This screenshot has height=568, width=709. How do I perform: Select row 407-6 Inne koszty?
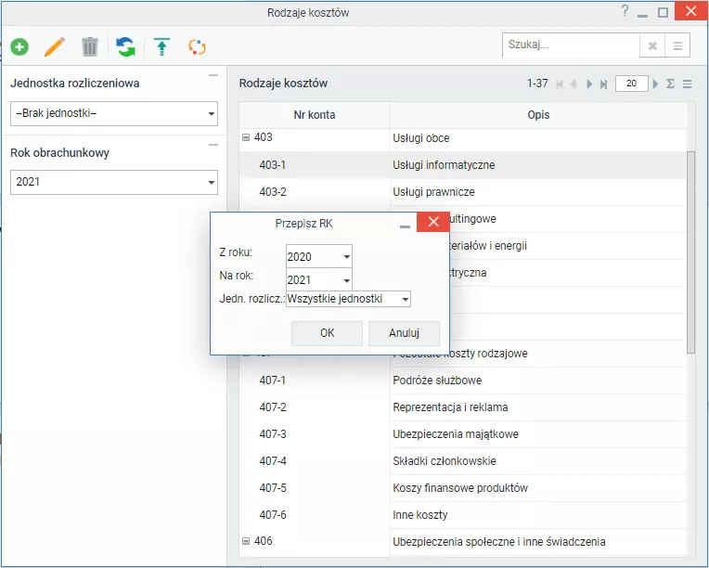point(462,515)
